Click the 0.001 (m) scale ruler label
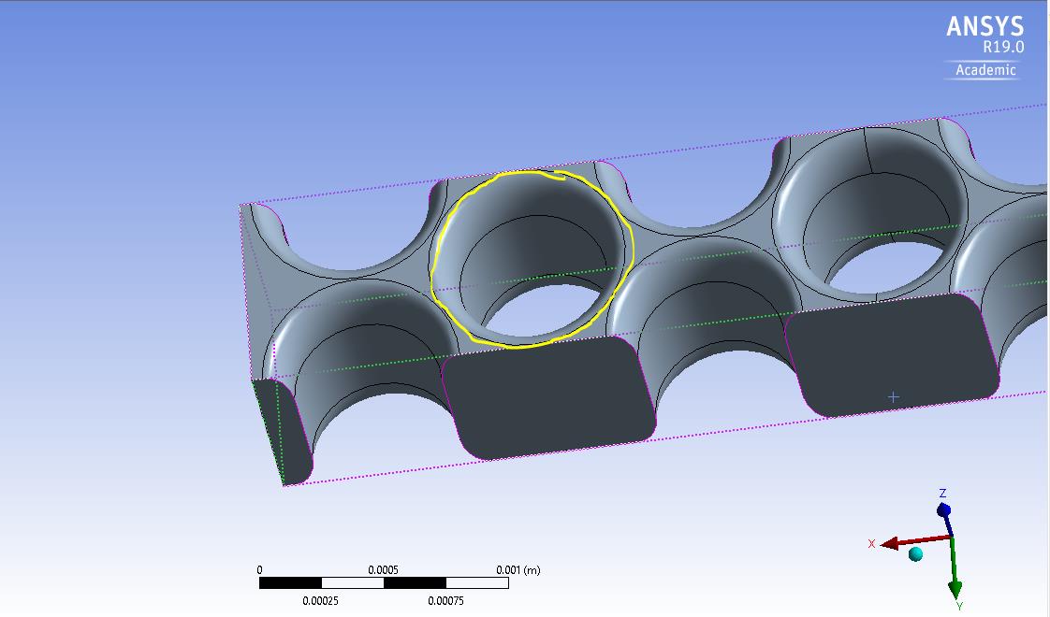 518,570
